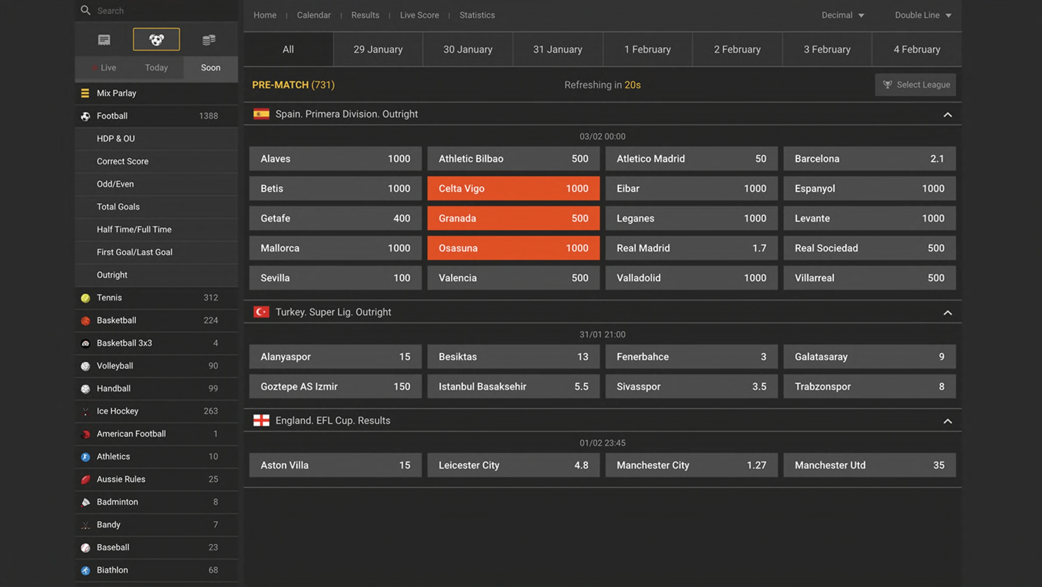
Task: Switch to the Today tab
Action: [156, 67]
